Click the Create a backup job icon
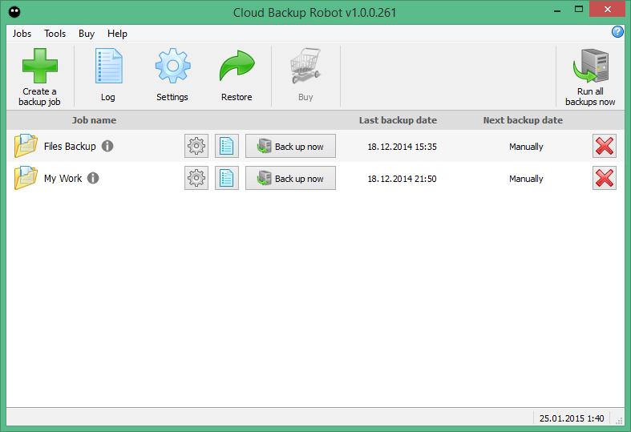 click(39, 67)
